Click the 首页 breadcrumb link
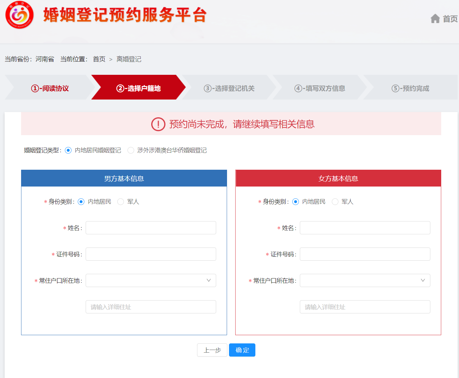 click(x=99, y=59)
